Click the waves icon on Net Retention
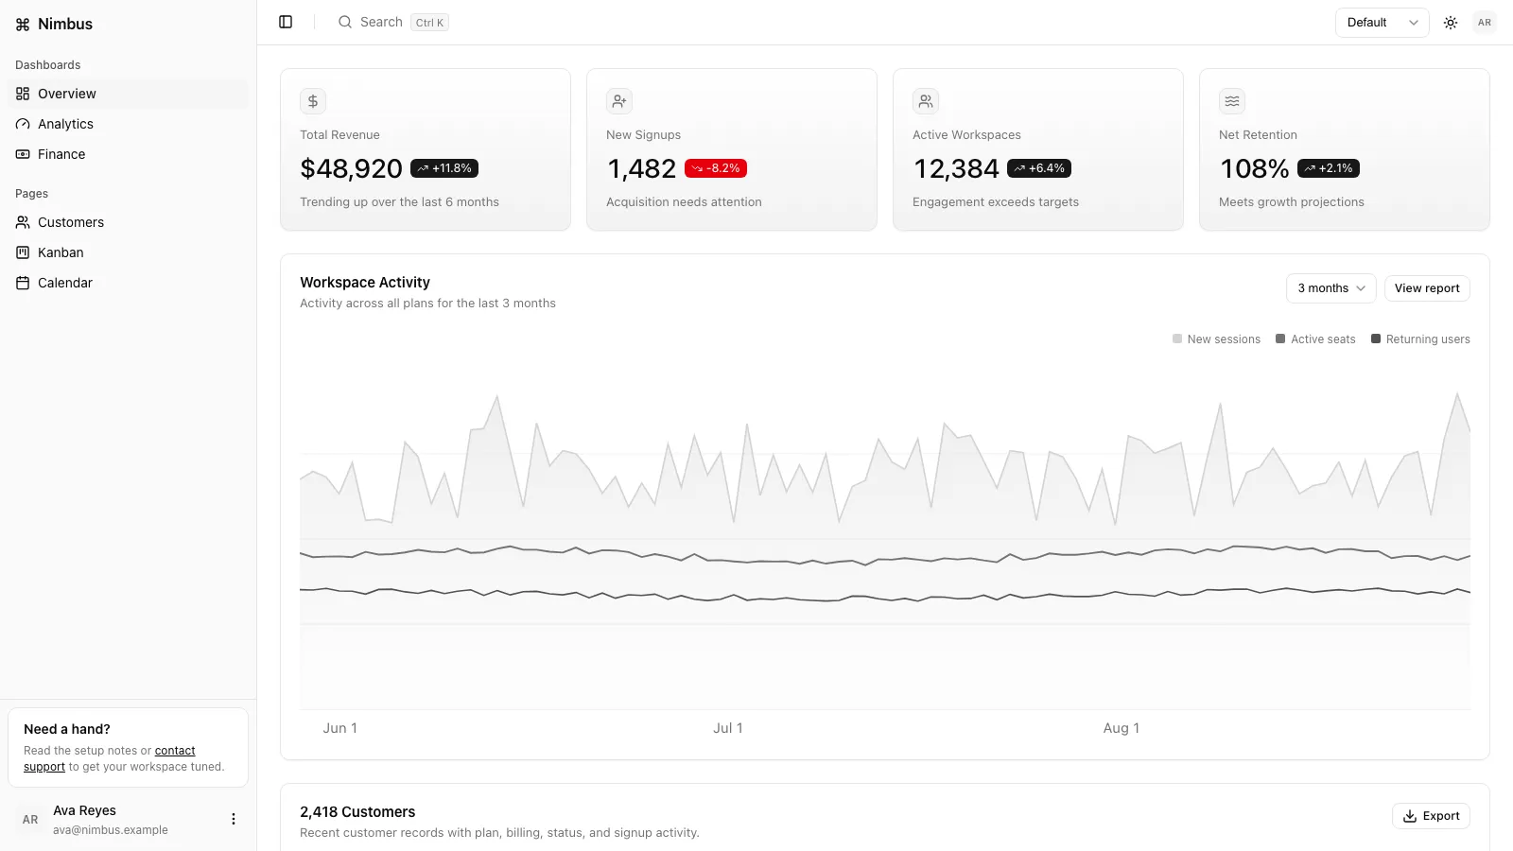1513x851 pixels. coord(1232,101)
